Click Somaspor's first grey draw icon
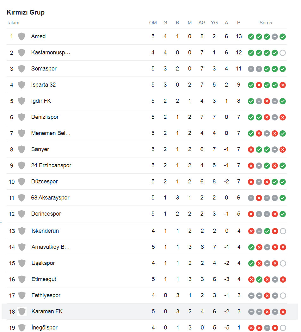This screenshot has width=301, height=332. coord(251,69)
